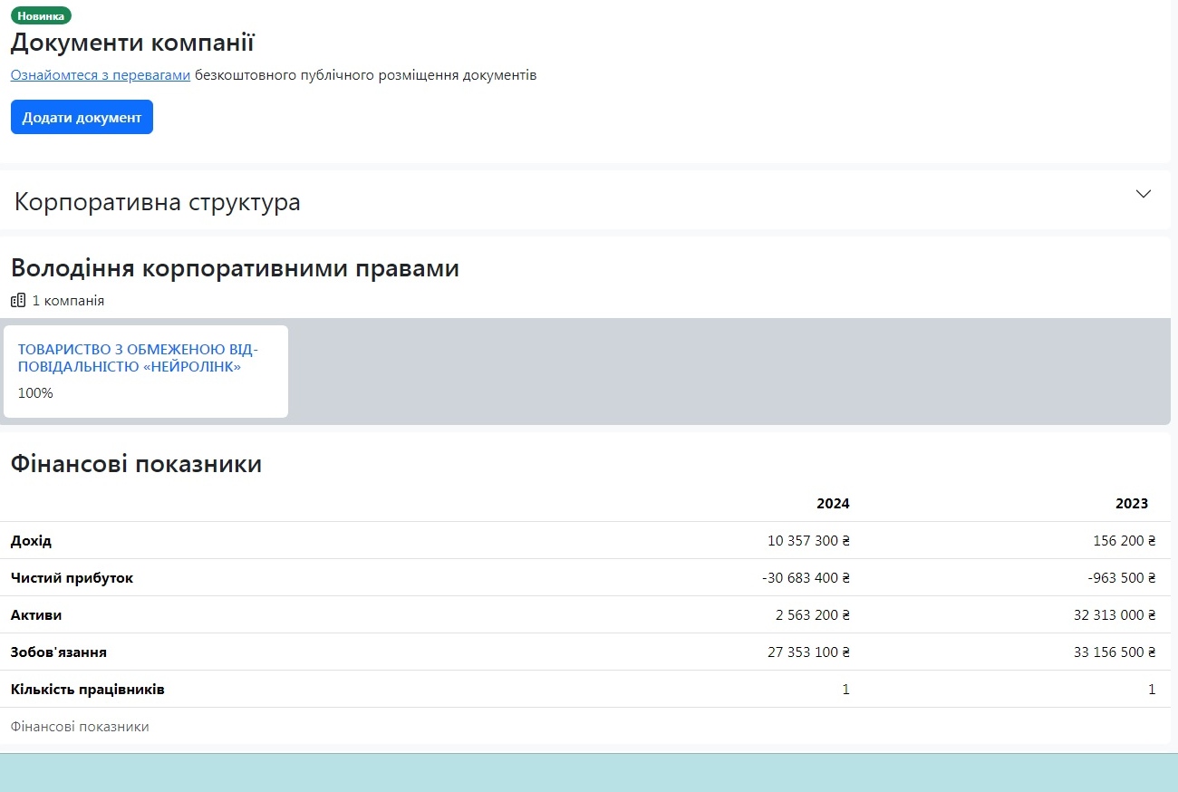The height and width of the screenshot is (792, 1178).
Task: Expand the "Корпоративна структура" chevron arrow
Action: point(1144,194)
